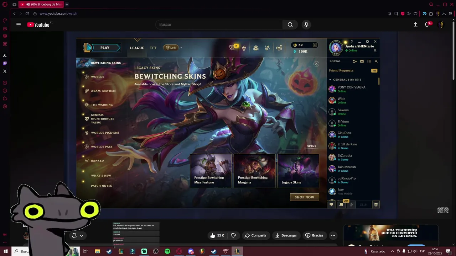Dislike the YouTube video
Screen dimensions: 456x256
coord(233,235)
